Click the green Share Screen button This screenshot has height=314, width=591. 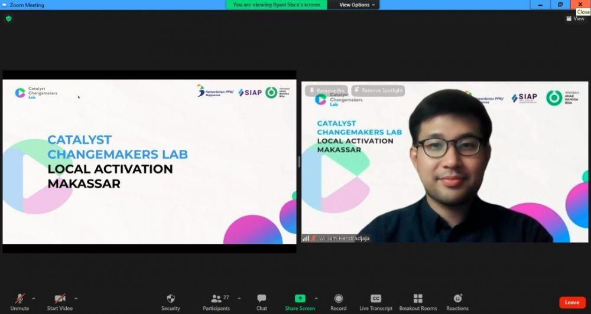point(300,302)
